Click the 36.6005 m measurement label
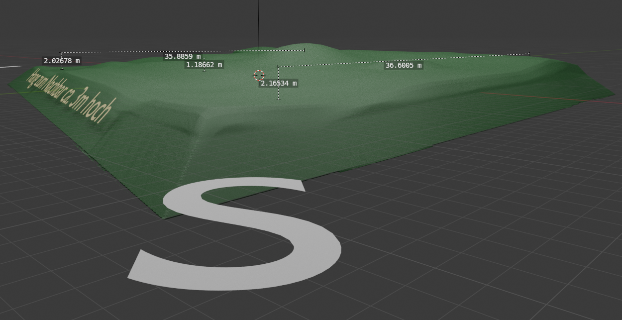 coord(403,65)
